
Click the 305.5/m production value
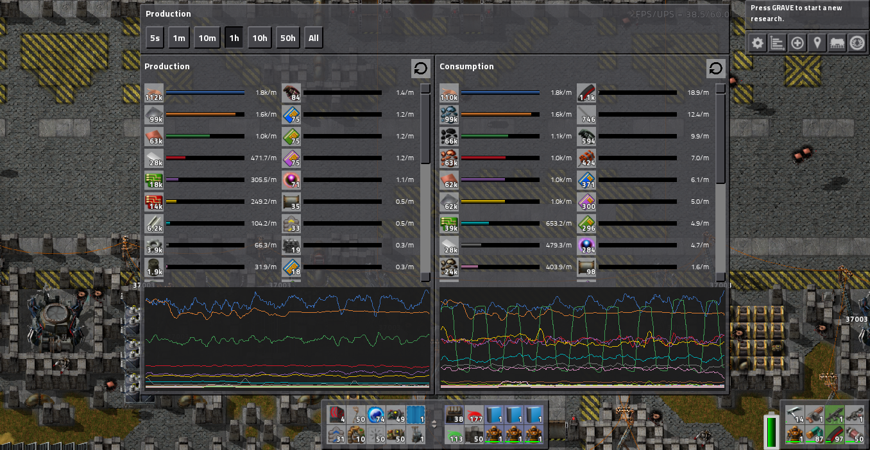pyautogui.click(x=263, y=180)
